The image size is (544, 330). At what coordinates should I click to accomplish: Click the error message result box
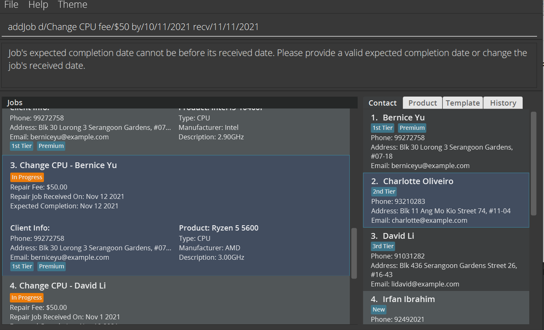[269, 65]
